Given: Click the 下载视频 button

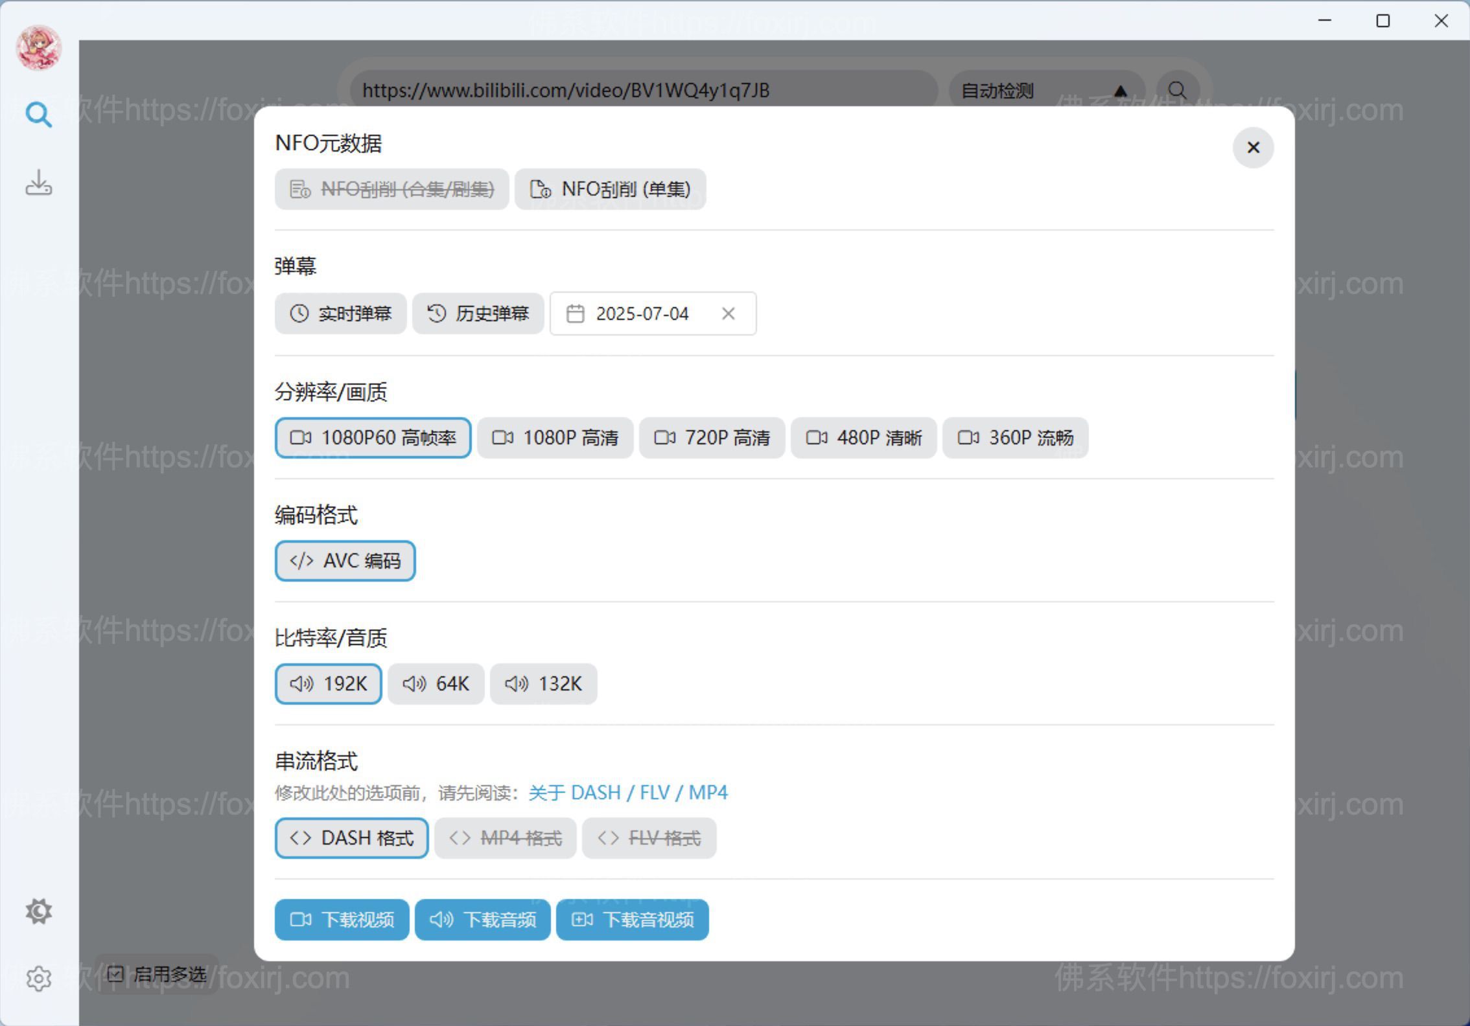Looking at the screenshot, I should [x=342, y=920].
